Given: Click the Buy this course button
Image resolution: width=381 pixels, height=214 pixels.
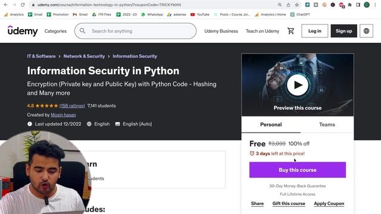Looking at the screenshot, I should point(298,170).
